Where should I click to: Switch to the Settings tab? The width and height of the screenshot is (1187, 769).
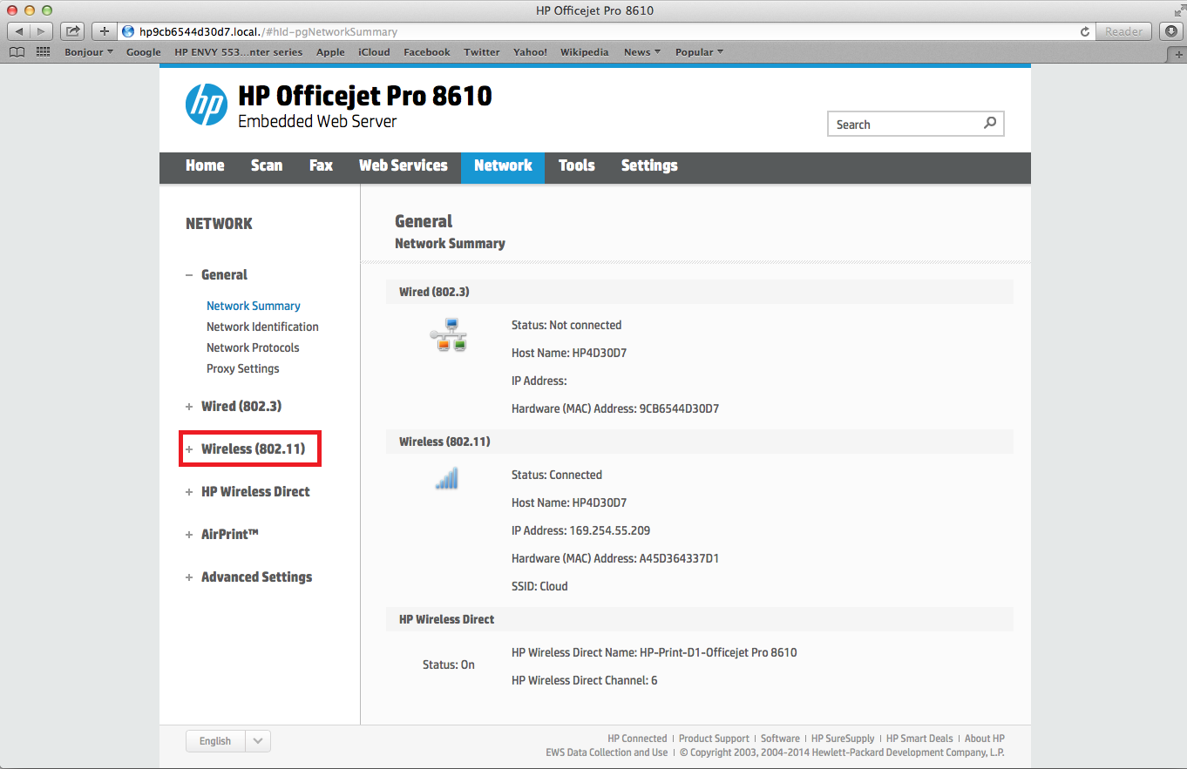pyautogui.click(x=649, y=165)
